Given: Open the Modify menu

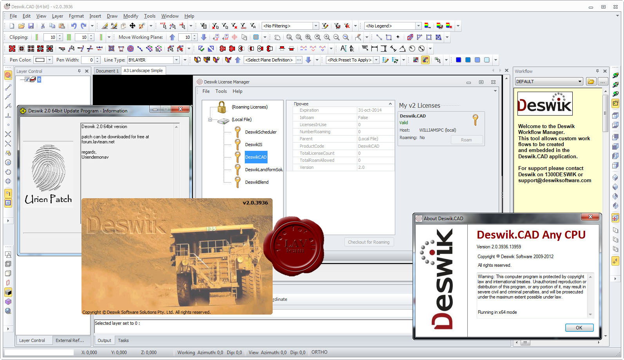Looking at the screenshot, I should coord(131,16).
